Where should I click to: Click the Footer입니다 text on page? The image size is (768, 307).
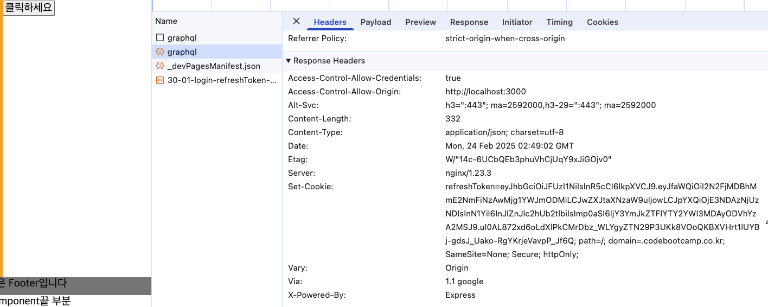tap(37, 283)
